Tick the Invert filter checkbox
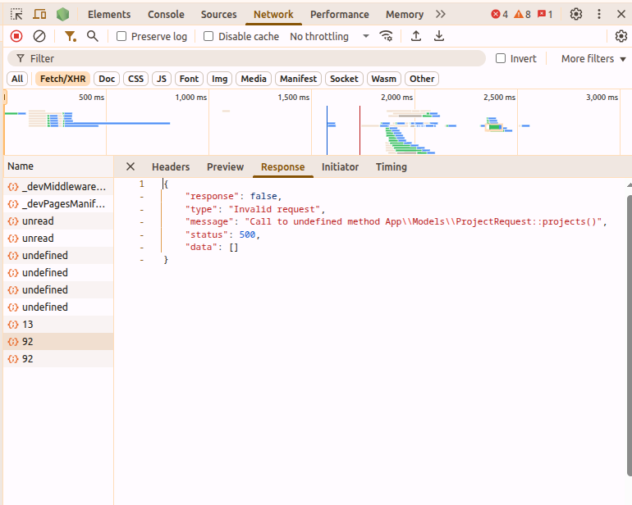Image resolution: width=632 pixels, height=505 pixels. pos(501,58)
